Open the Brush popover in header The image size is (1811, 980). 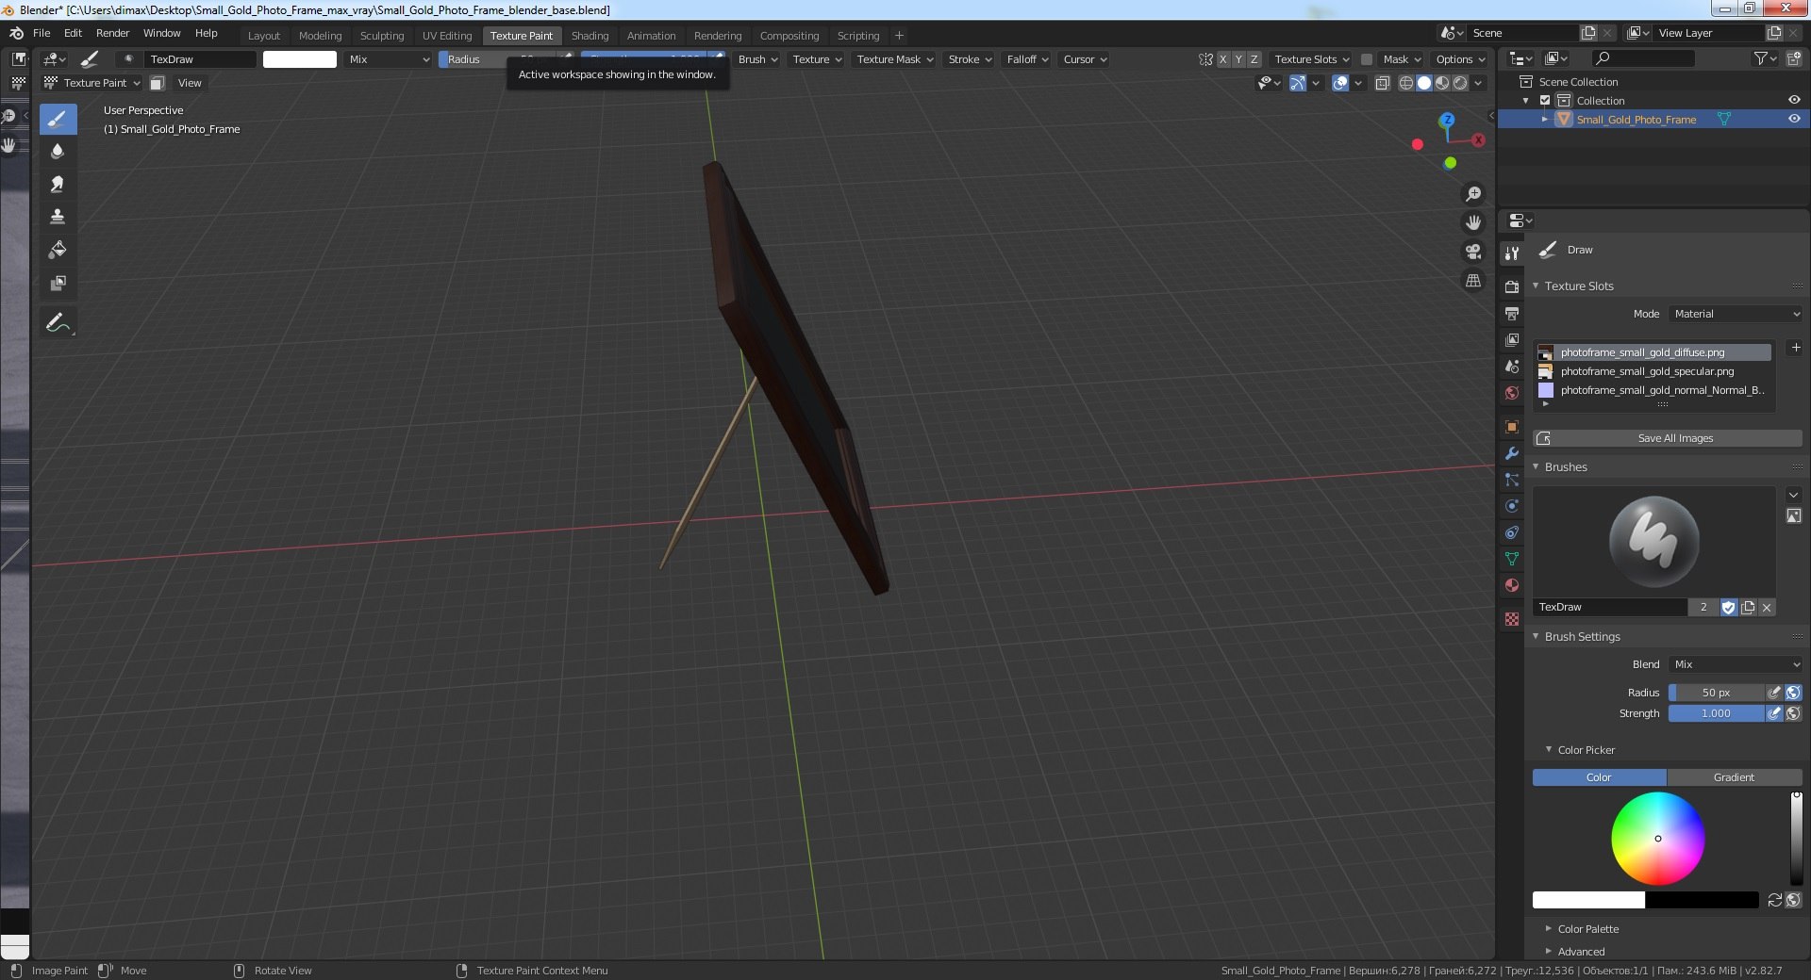pyautogui.click(x=757, y=59)
